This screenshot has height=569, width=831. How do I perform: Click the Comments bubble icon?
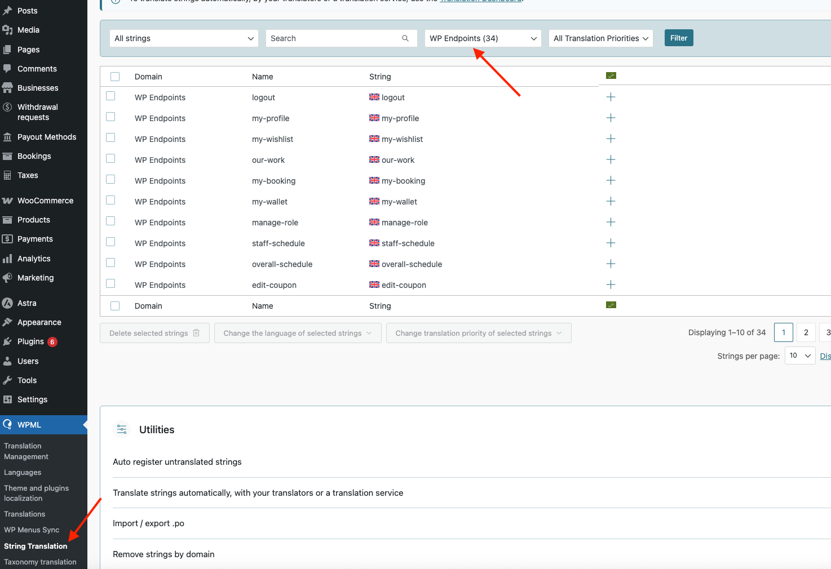(x=7, y=69)
